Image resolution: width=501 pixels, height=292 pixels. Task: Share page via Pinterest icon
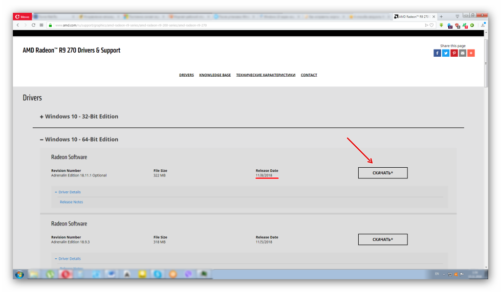(x=454, y=53)
